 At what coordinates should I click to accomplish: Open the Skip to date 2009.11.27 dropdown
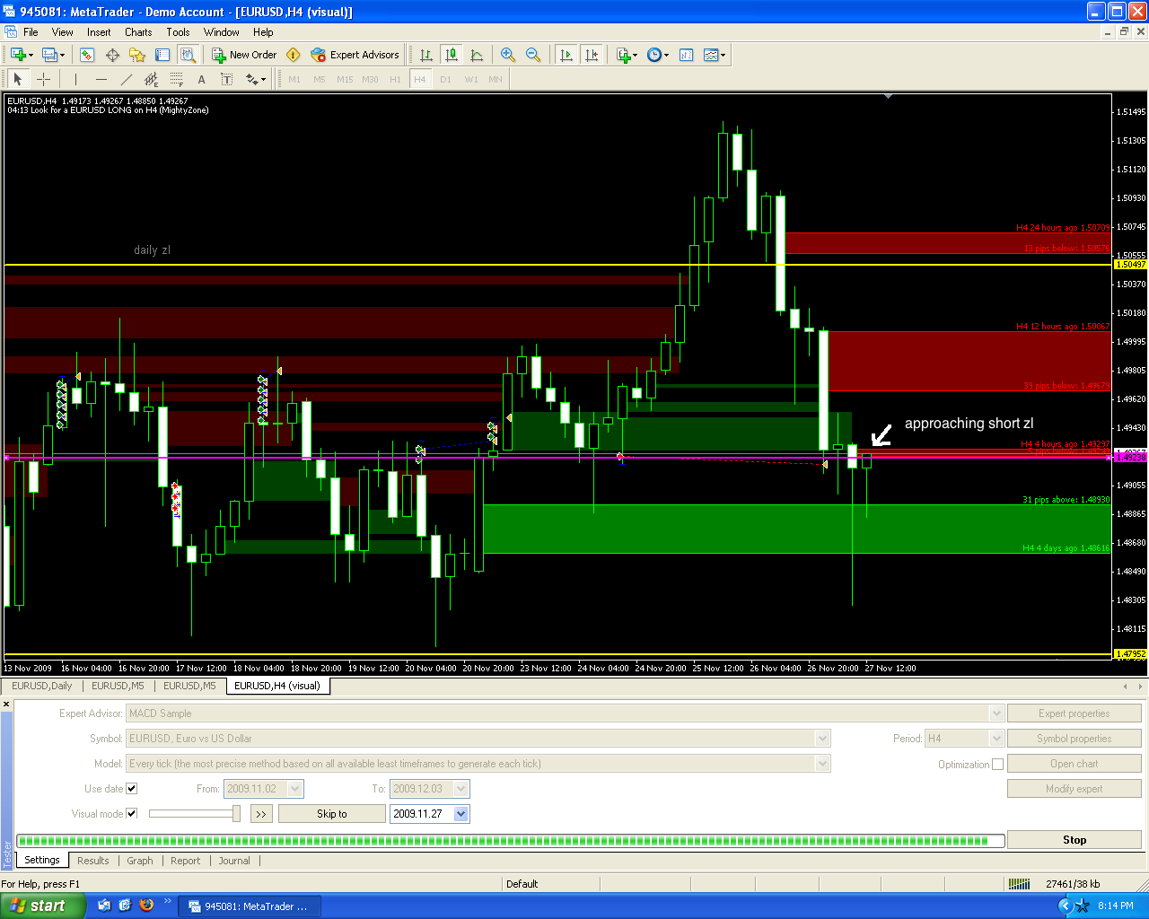[461, 814]
